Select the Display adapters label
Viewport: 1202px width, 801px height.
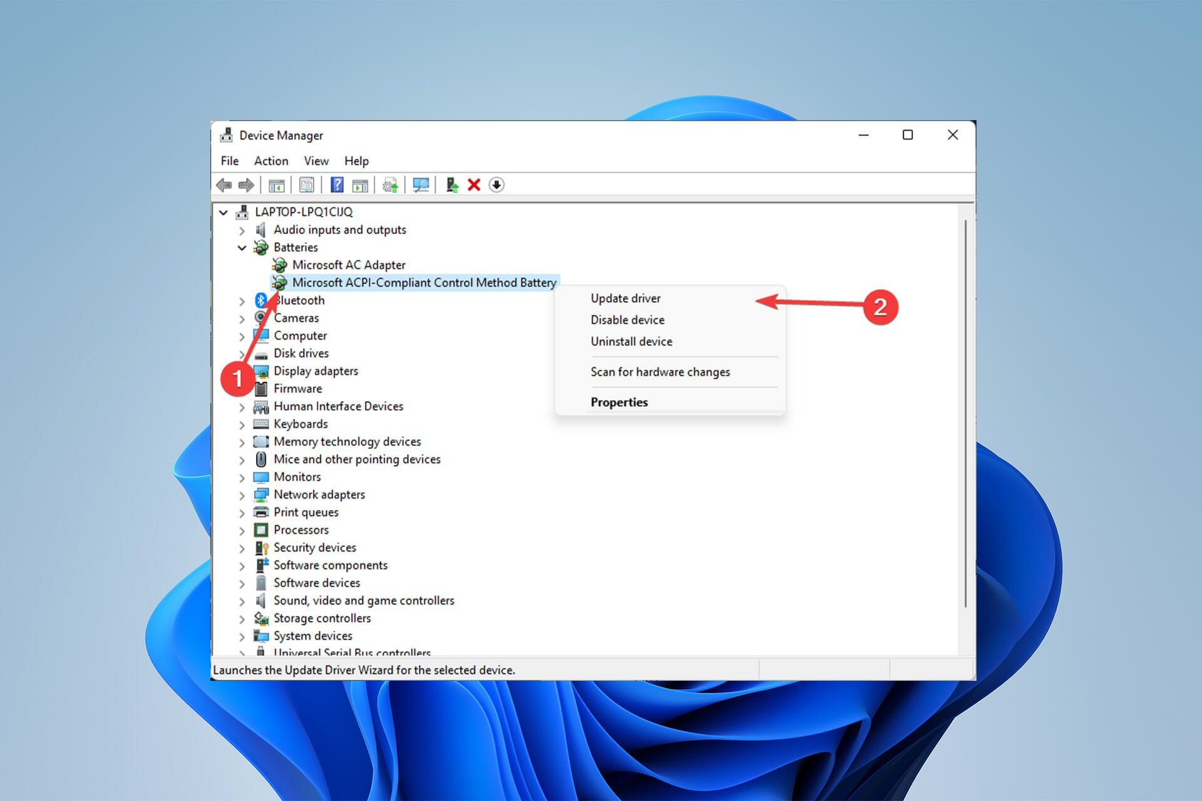click(316, 371)
